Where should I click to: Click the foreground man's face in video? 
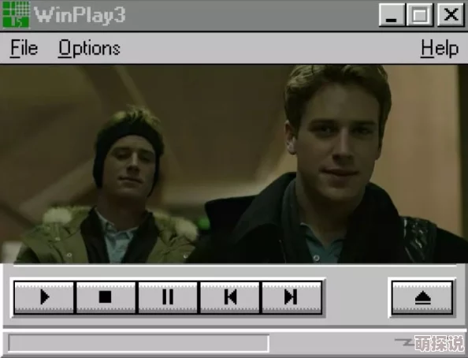tap(337, 149)
